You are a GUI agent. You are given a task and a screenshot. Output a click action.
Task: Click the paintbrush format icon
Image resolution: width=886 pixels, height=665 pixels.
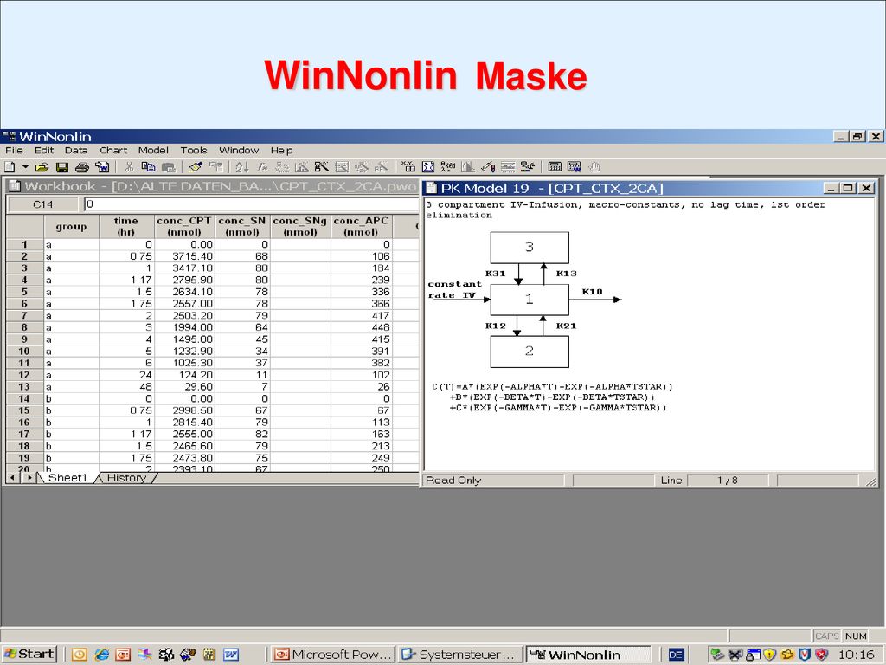point(196,167)
